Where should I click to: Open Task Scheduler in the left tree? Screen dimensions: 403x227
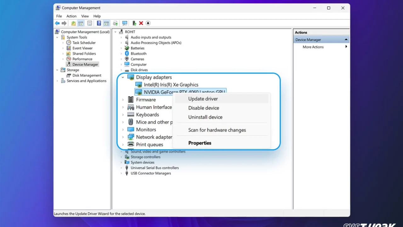84,43
